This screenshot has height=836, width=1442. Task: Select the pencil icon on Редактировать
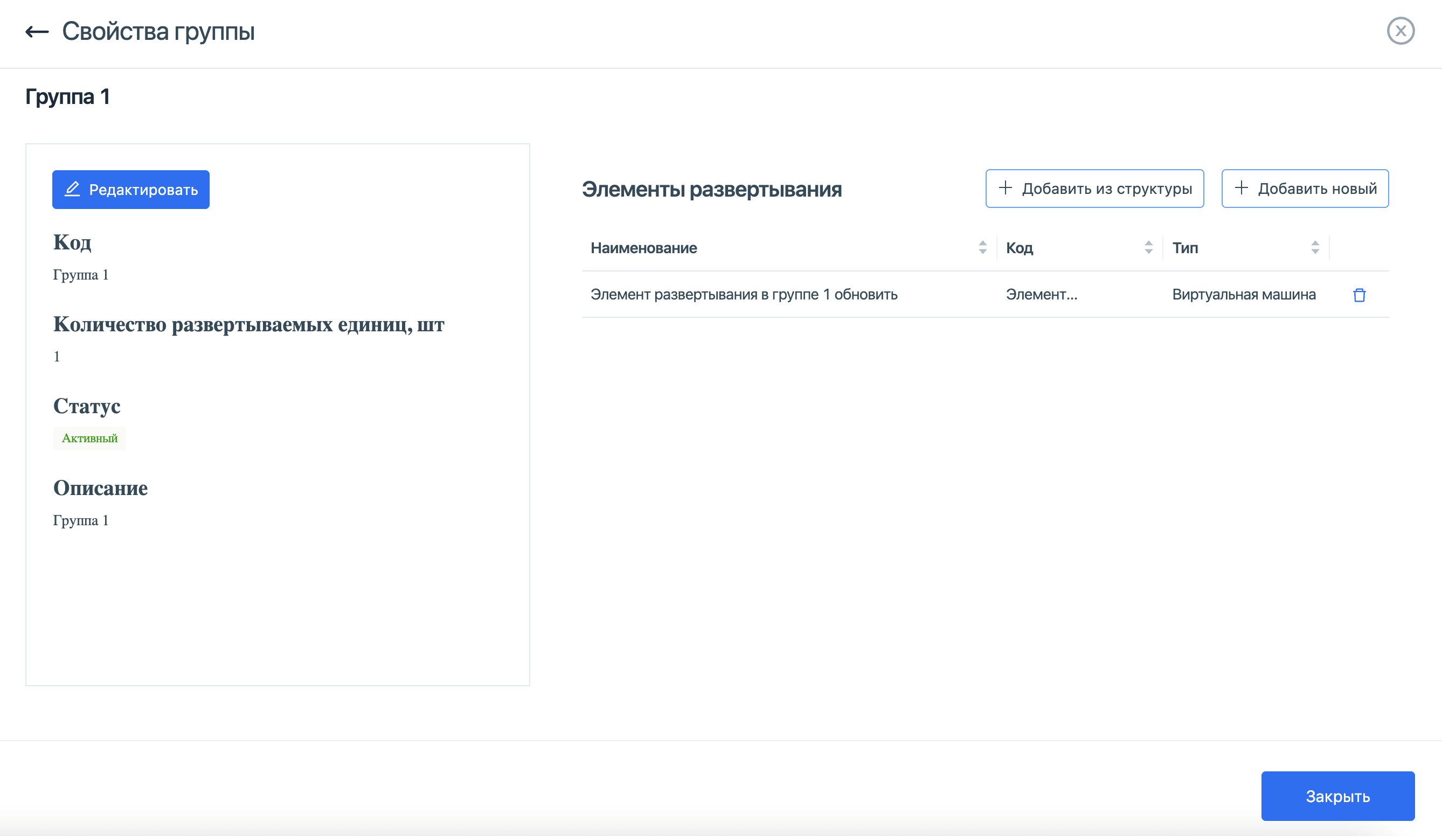[x=72, y=189]
